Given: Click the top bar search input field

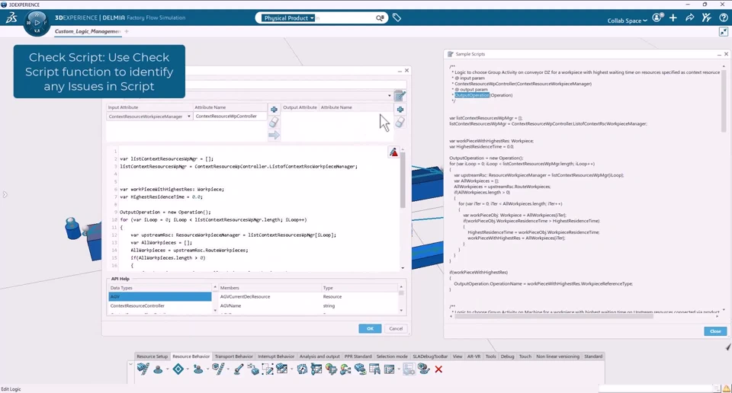Looking at the screenshot, I should (x=345, y=18).
